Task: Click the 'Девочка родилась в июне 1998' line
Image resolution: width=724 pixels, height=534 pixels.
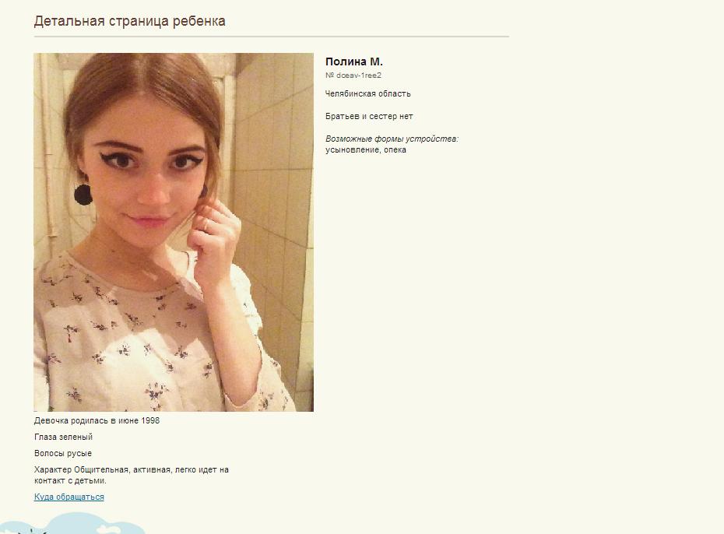Action: [97, 420]
